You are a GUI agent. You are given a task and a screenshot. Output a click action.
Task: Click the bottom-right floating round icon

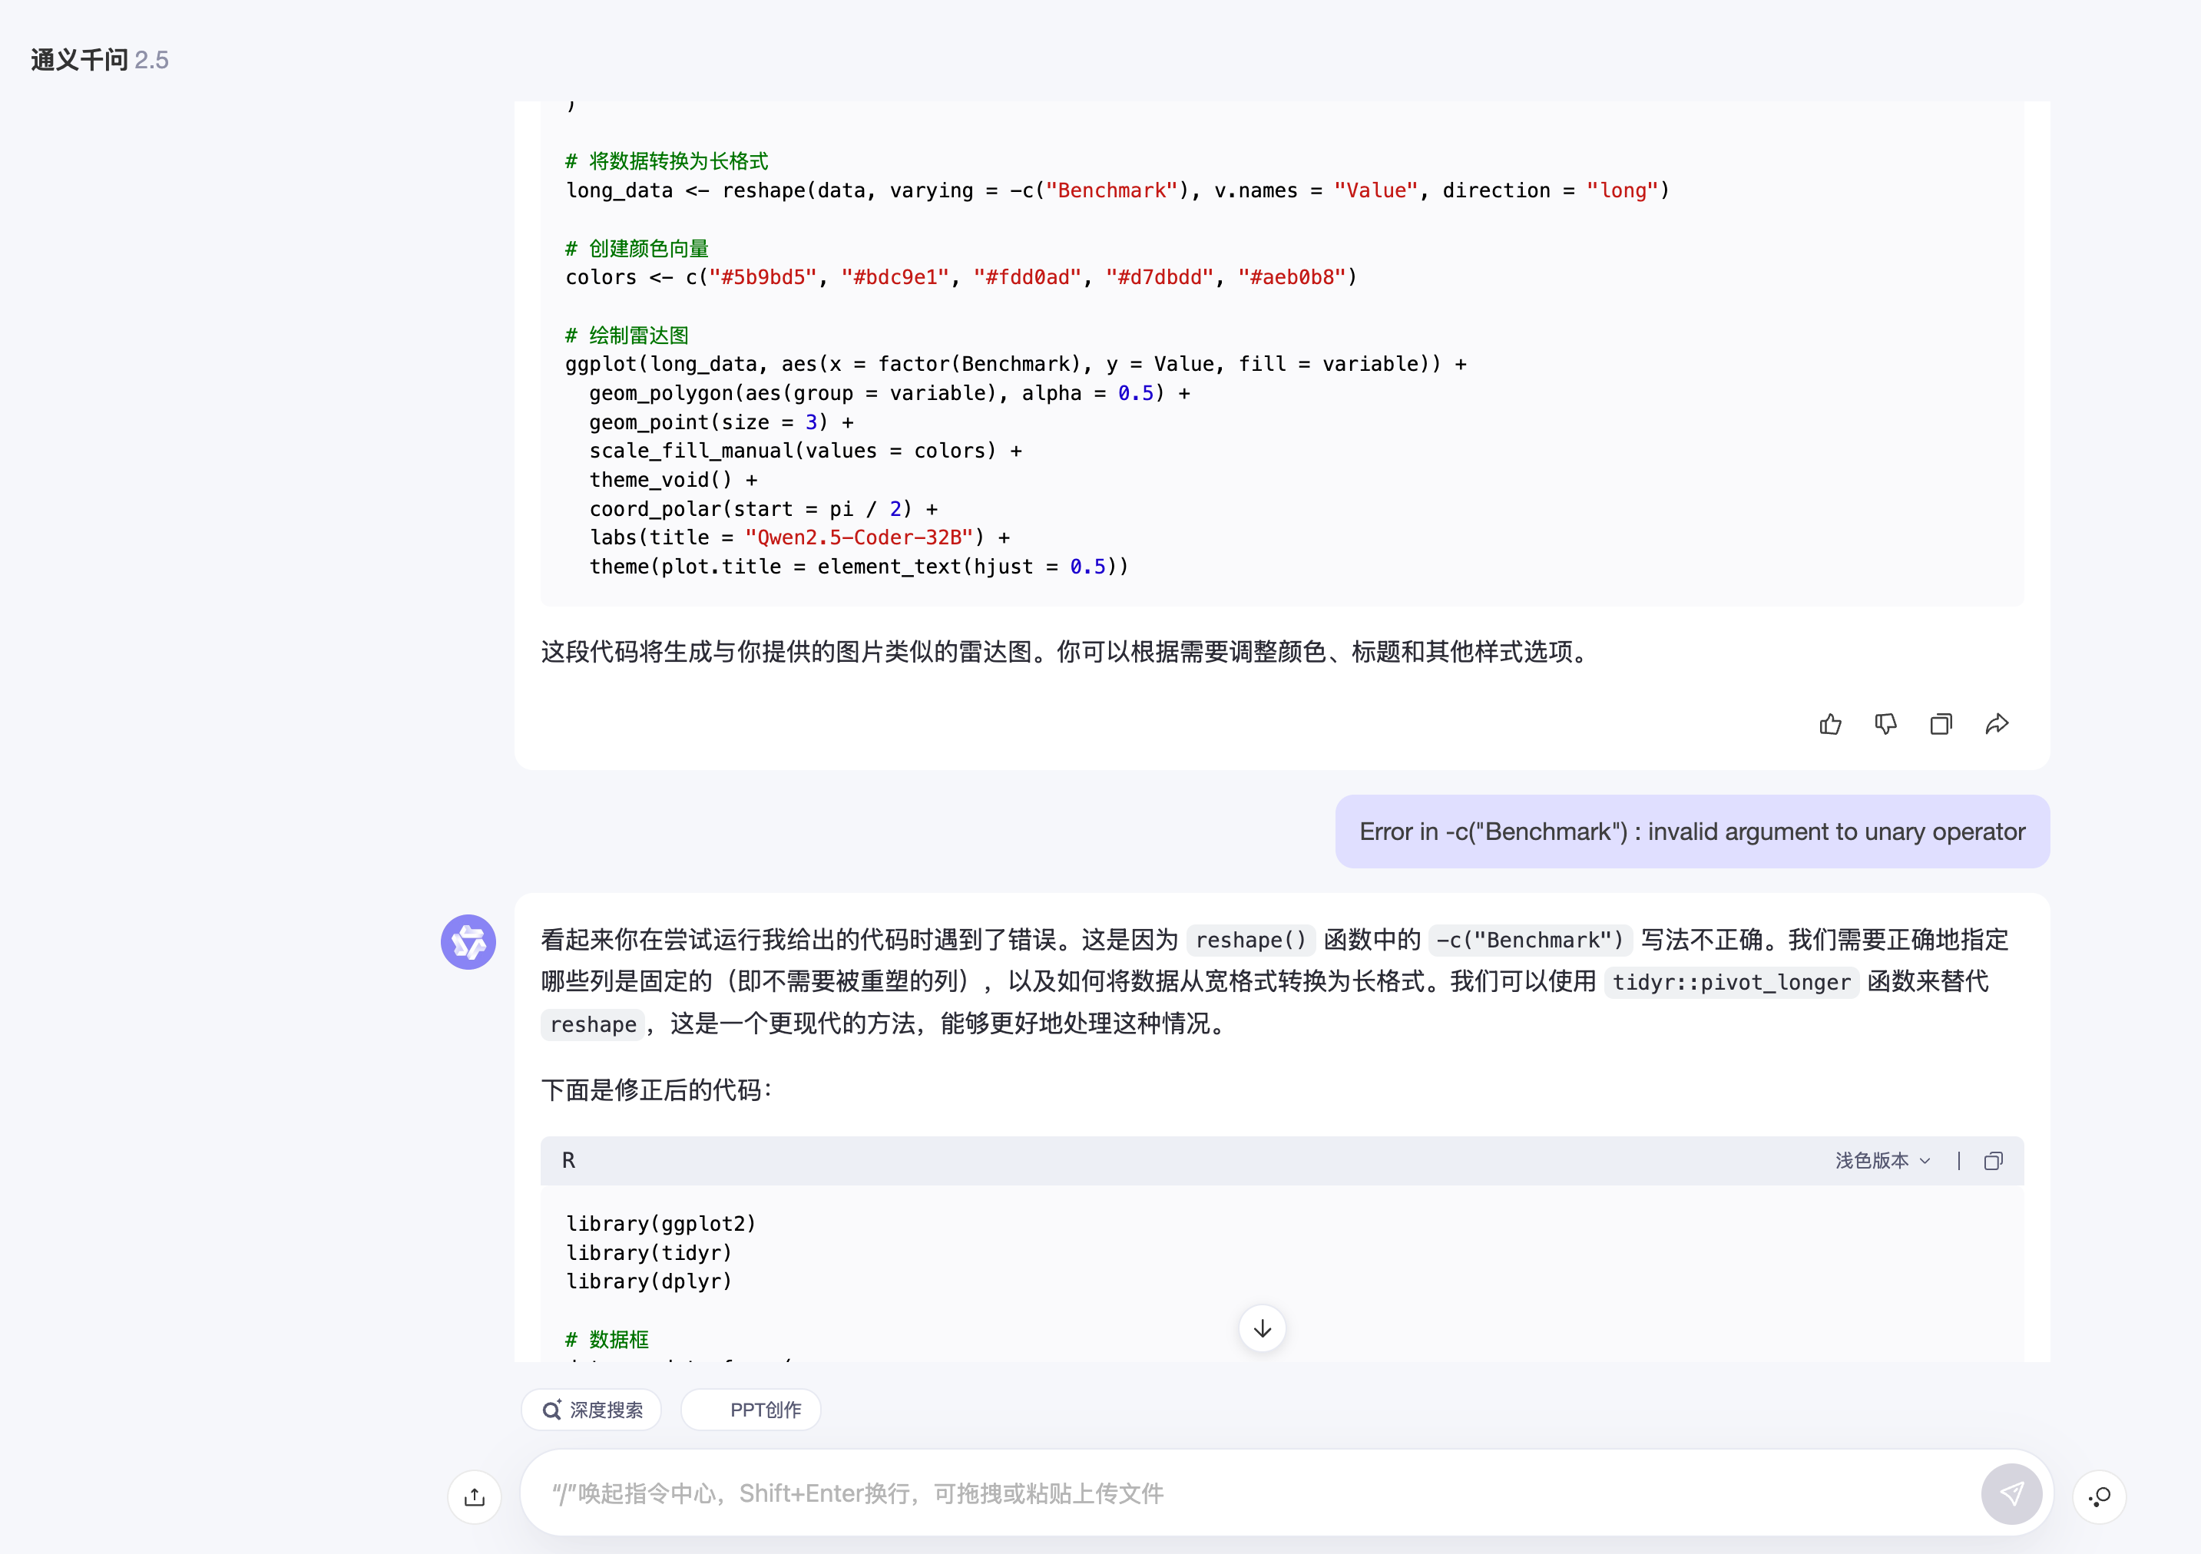[2100, 1496]
